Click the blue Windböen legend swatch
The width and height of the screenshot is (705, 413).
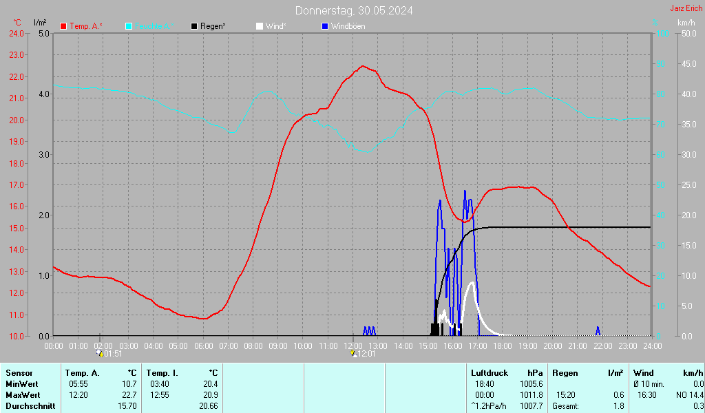click(325, 26)
